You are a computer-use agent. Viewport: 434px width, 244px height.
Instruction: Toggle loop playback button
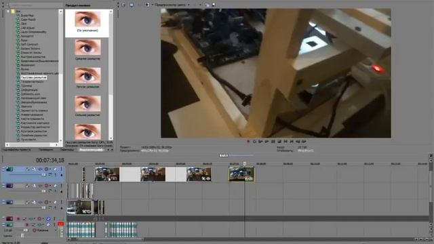click(254, 142)
